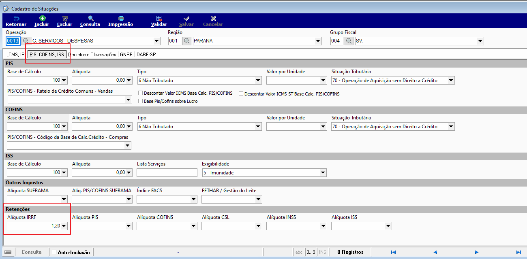
Task: Open the PIS Base de Cálculo dropdown
Action: pyautogui.click(x=64, y=81)
